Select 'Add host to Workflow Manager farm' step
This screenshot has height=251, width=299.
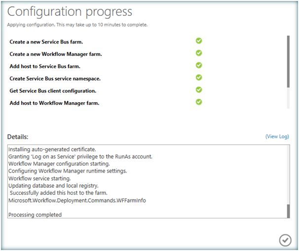(x=54, y=103)
